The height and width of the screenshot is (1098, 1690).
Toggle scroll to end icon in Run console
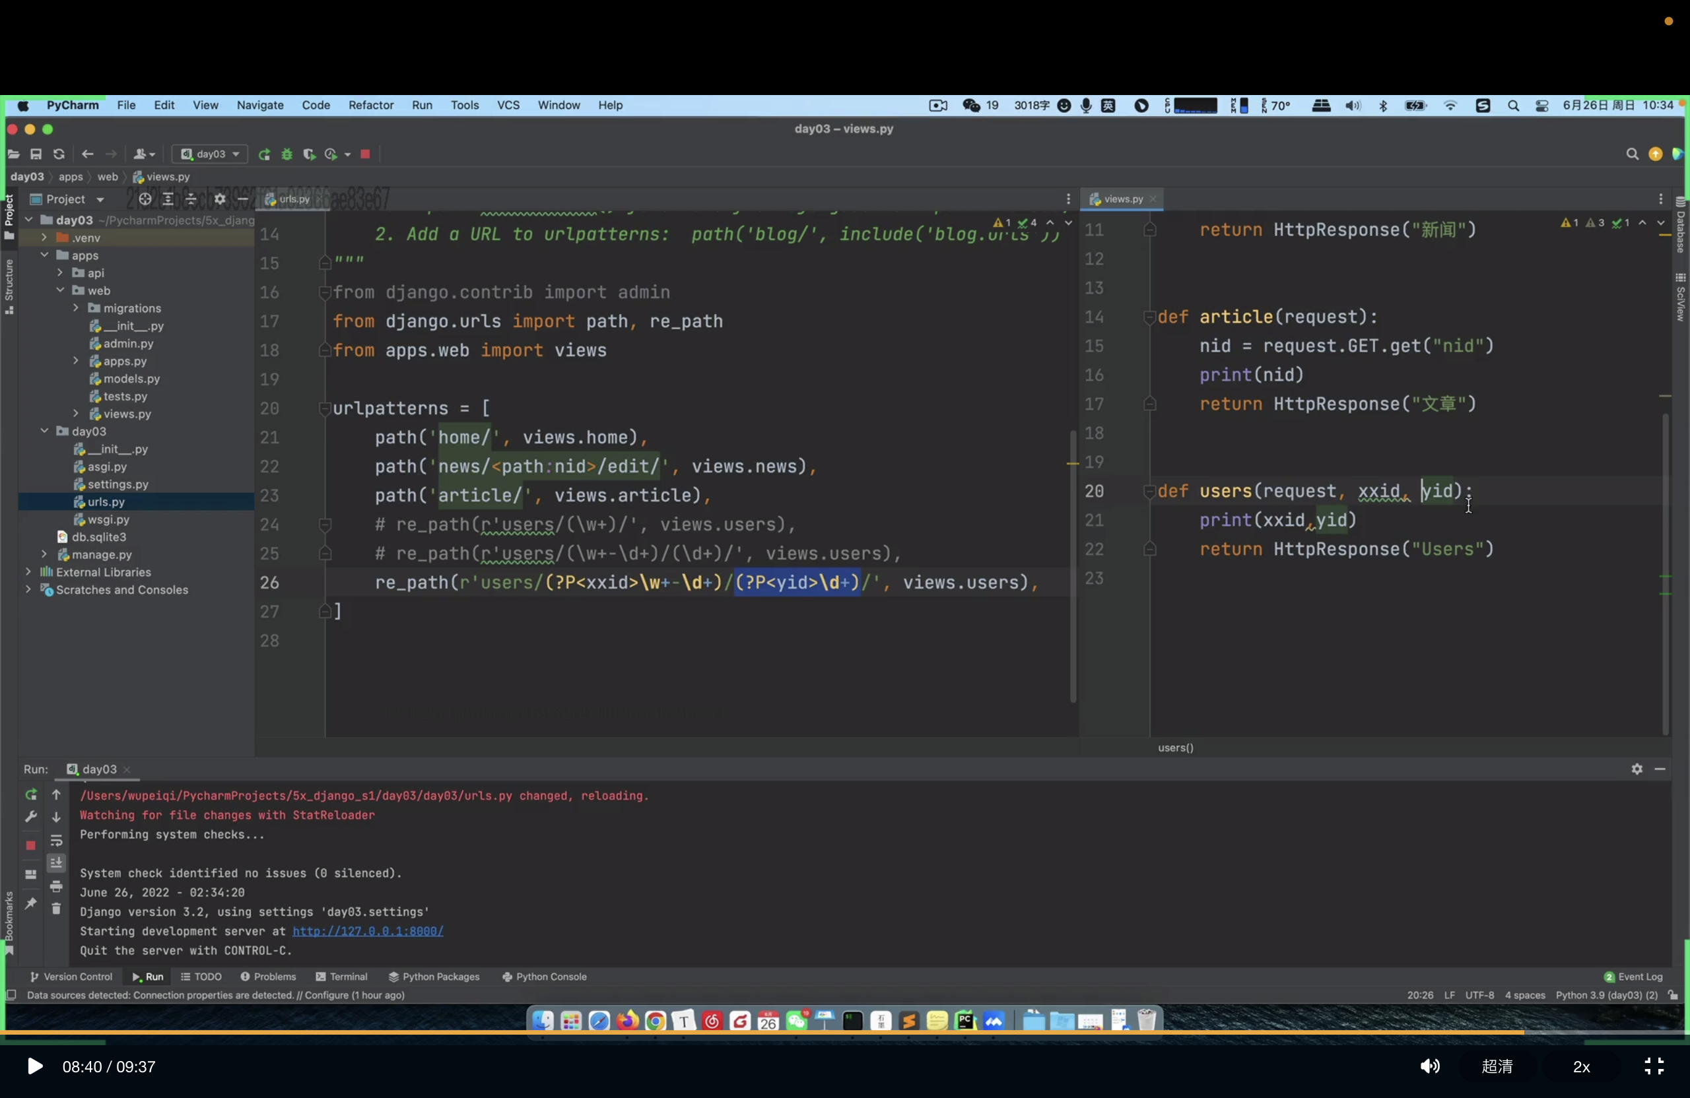coord(56,863)
